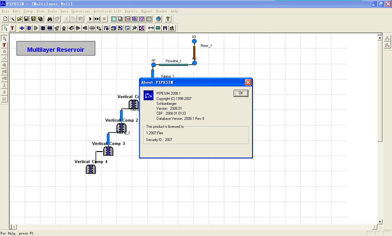
Task: Save the model with the floppy icon
Action: pyautogui.click(x=26, y=19)
